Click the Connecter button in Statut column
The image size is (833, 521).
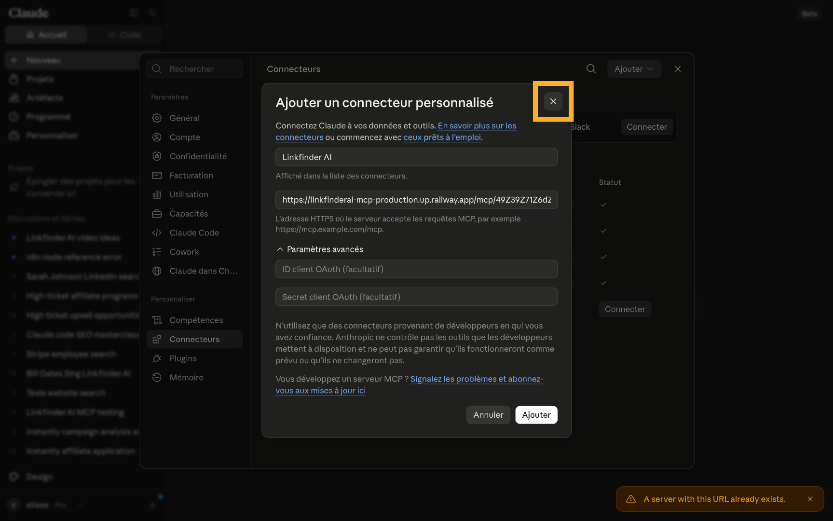625,309
